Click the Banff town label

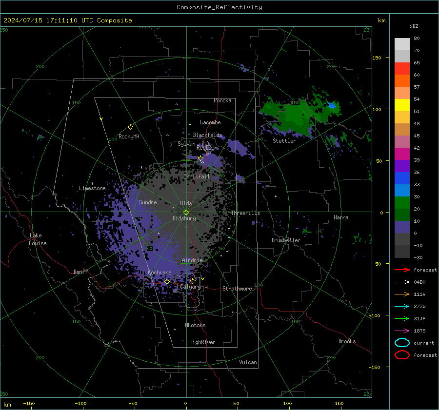(80, 272)
